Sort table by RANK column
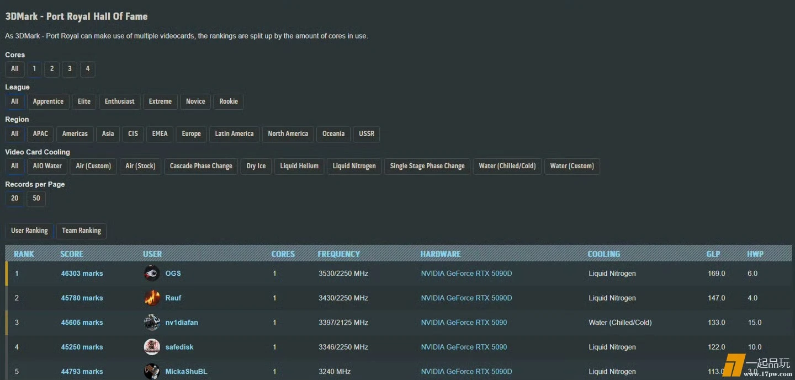Image resolution: width=795 pixels, height=380 pixels. click(x=24, y=254)
